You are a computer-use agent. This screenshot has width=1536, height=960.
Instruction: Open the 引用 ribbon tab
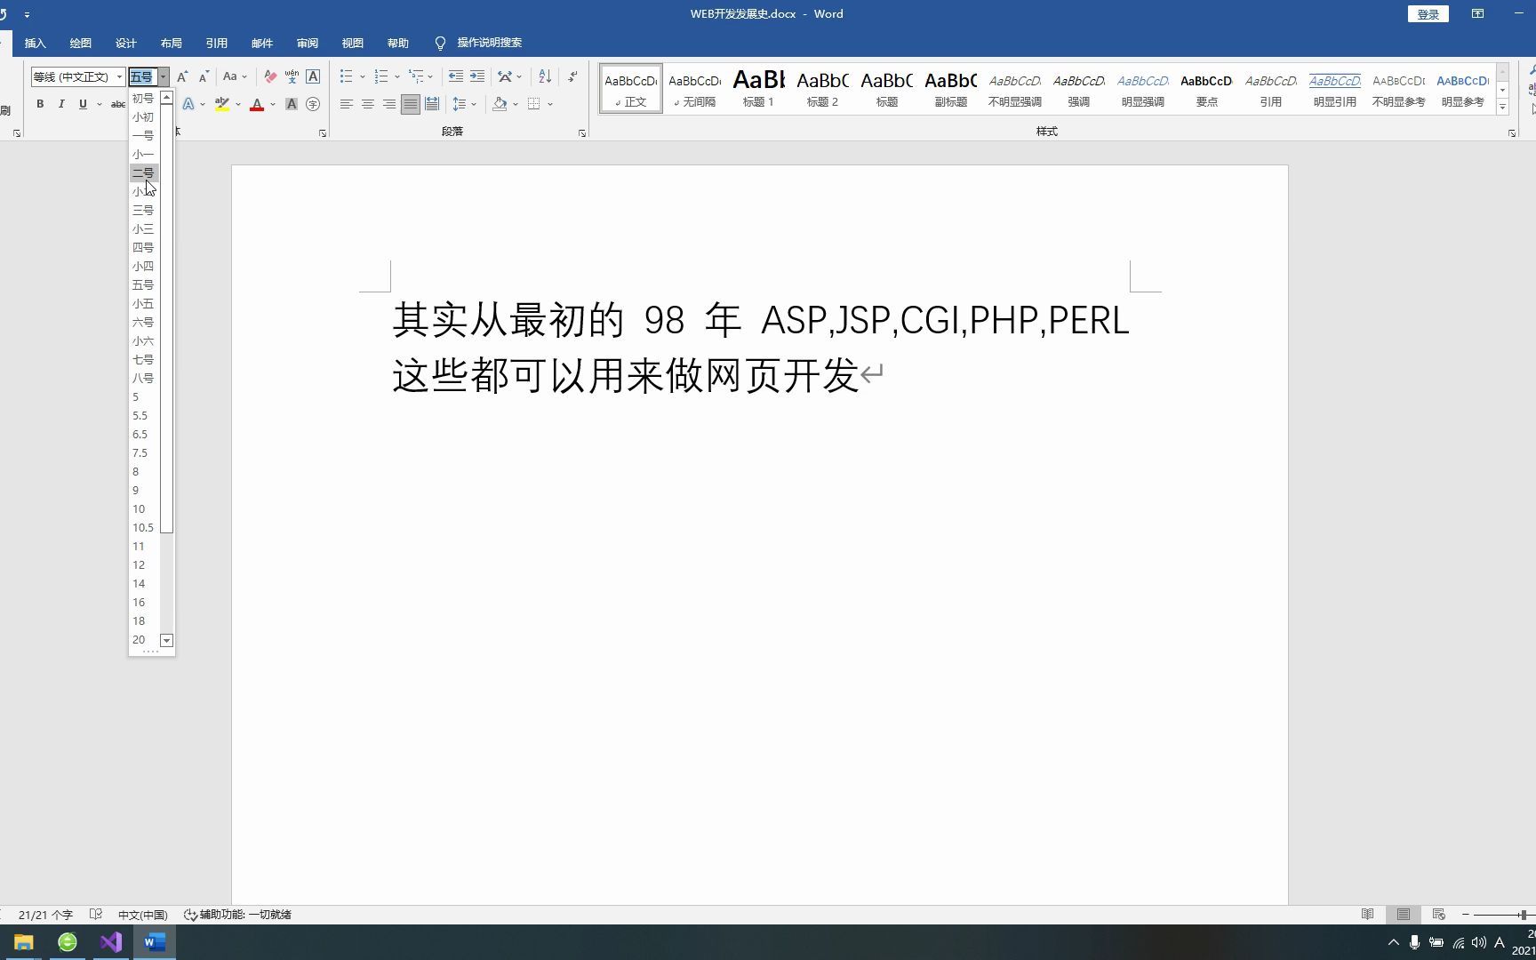point(217,43)
